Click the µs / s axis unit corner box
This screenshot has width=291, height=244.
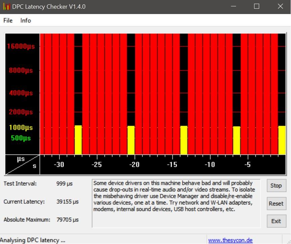tap(22, 165)
